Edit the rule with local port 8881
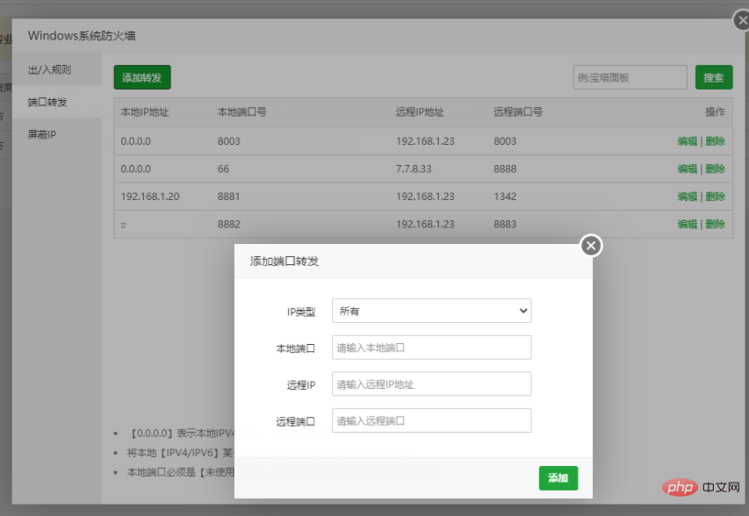Viewport: 749px width, 516px height. coord(688,197)
